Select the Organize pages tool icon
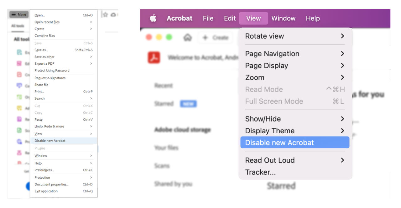 pyautogui.click(x=18, y=96)
